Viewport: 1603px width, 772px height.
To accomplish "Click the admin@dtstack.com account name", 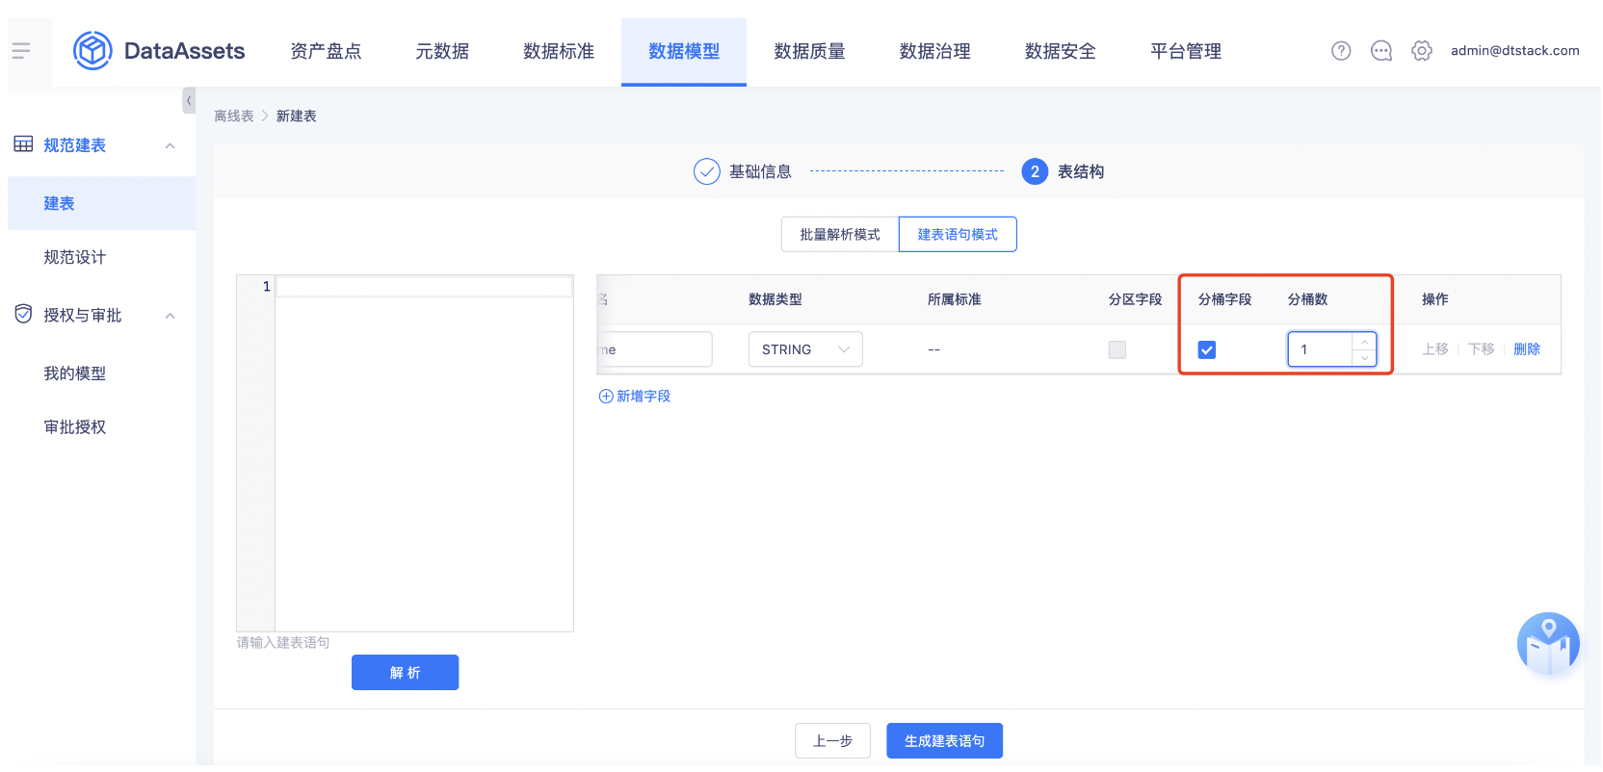I will click(x=1515, y=51).
